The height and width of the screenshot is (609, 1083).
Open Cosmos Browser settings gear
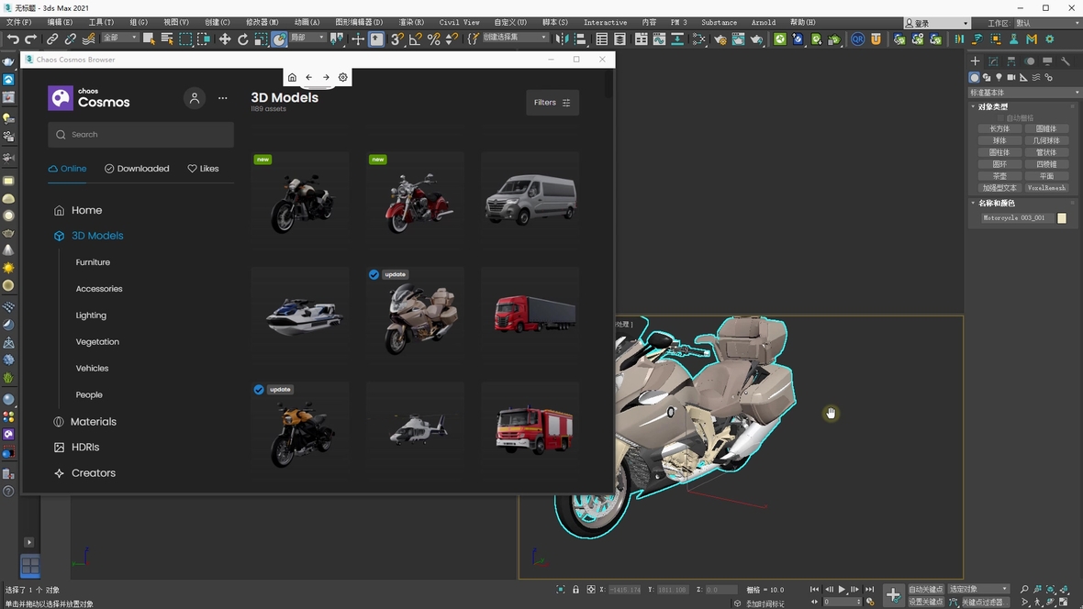[343, 78]
